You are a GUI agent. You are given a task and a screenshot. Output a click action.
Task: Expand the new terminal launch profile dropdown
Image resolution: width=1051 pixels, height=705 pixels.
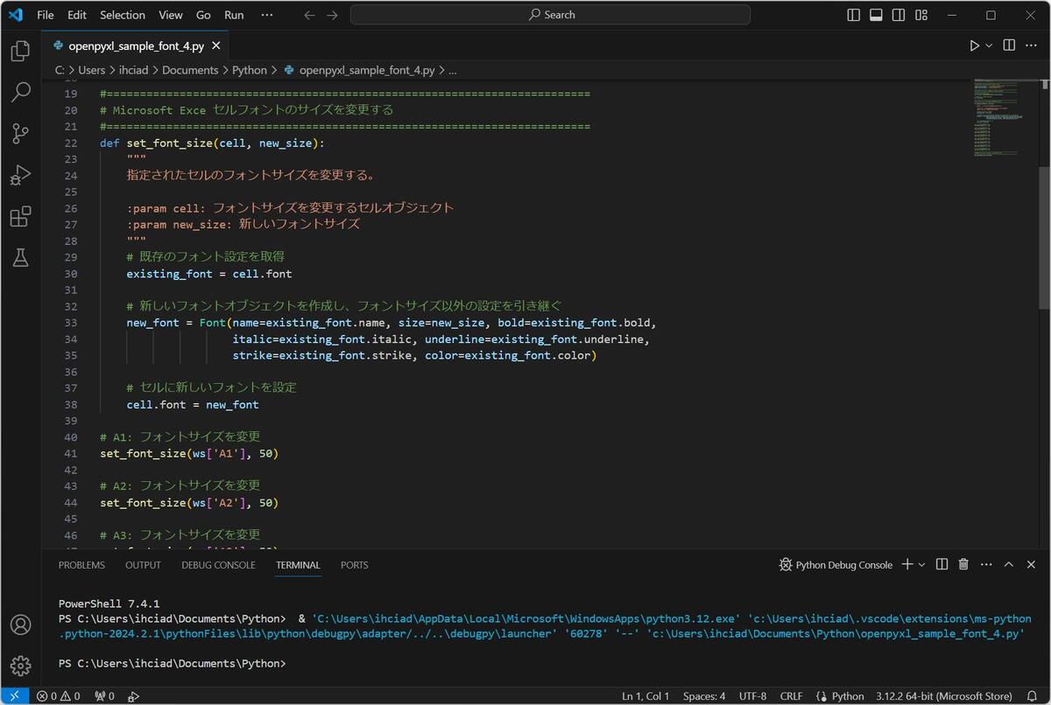click(921, 565)
